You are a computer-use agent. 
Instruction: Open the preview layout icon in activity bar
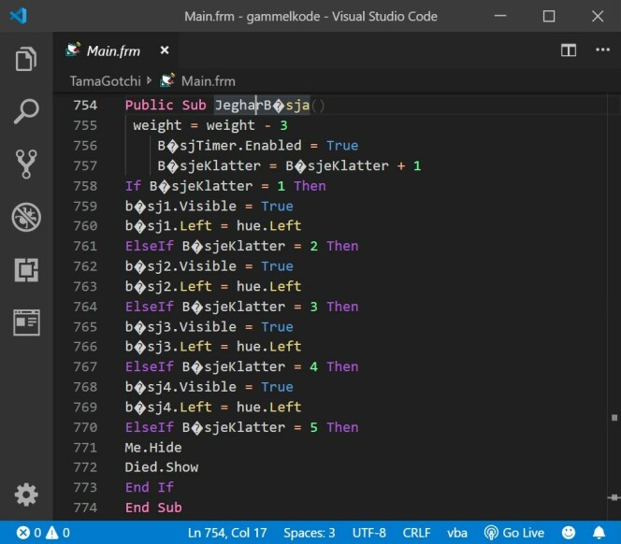pos(26,322)
